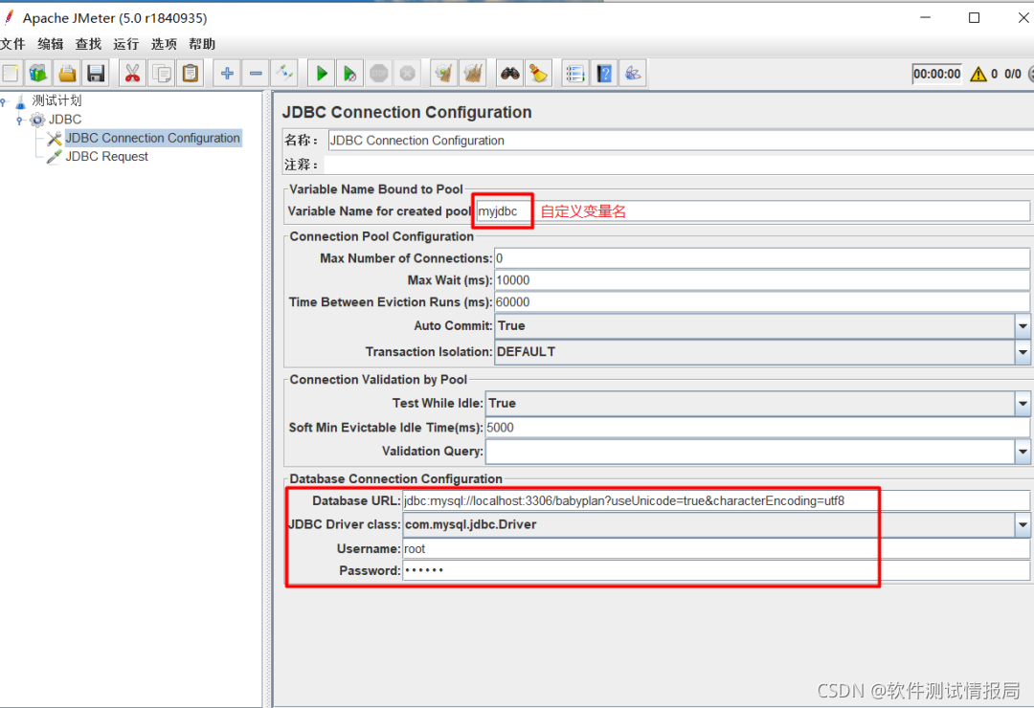Open the 编辑 menu
The width and height of the screenshot is (1034, 708).
click(51, 44)
